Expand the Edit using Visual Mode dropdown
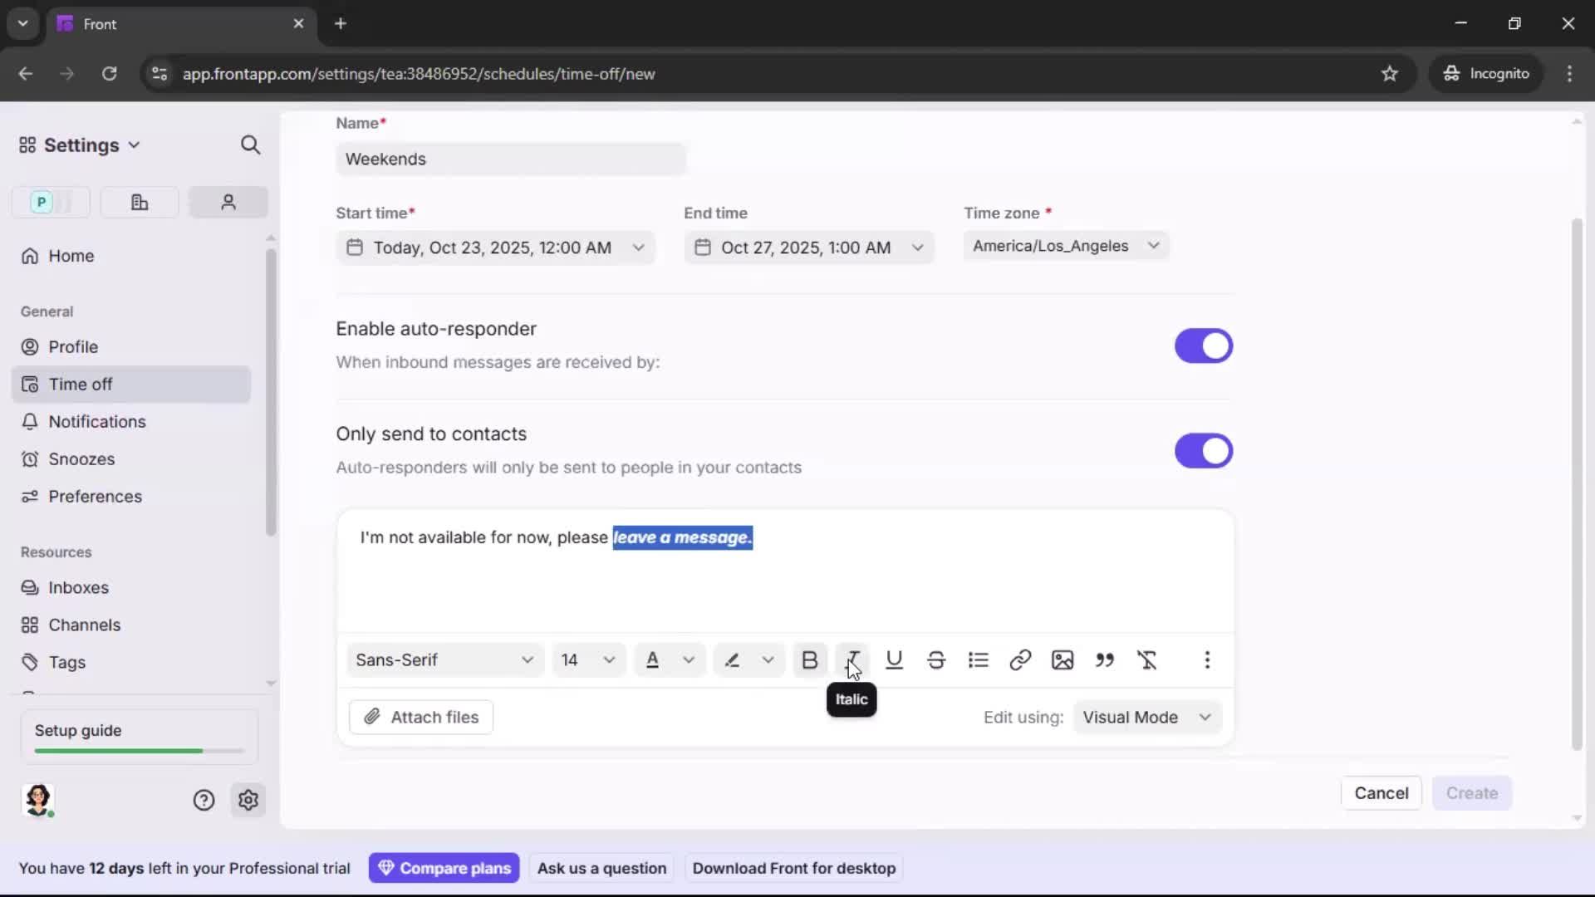The image size is (1595, 897). click(1147, 717)
